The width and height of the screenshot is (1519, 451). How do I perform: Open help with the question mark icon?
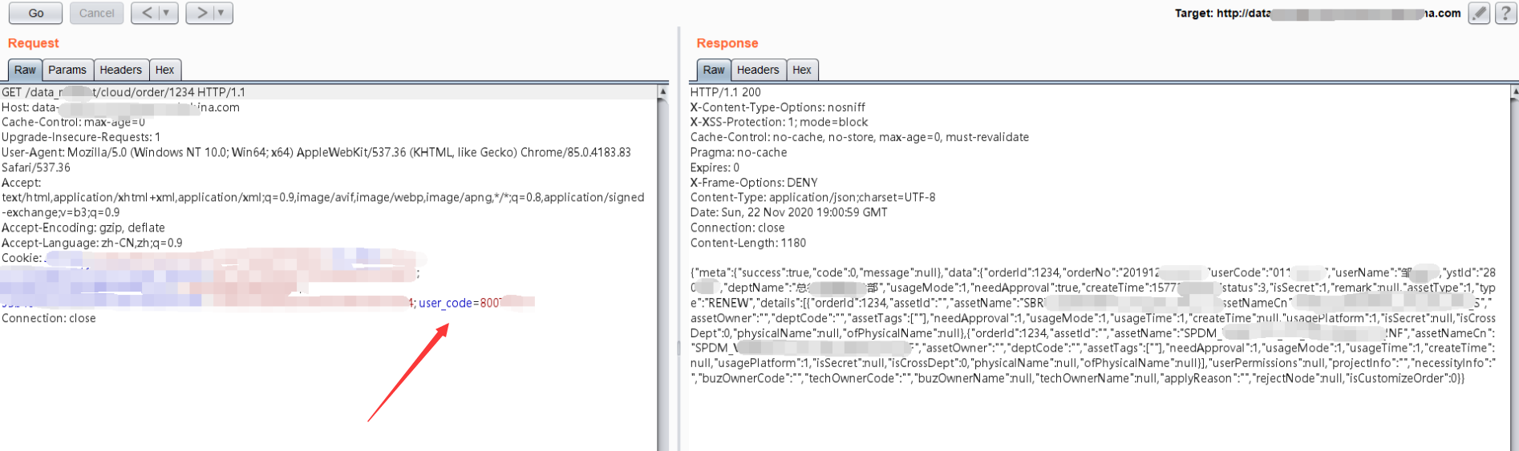[x=1505, y=13]
